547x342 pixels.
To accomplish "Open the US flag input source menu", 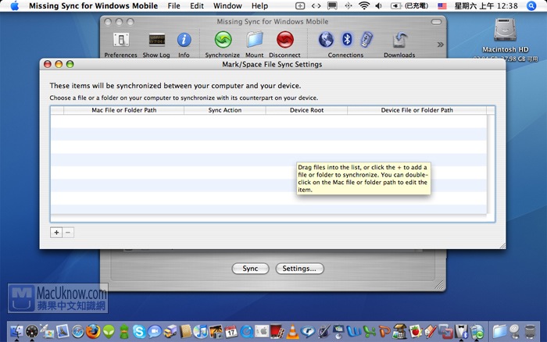I will tap(442, 6).
